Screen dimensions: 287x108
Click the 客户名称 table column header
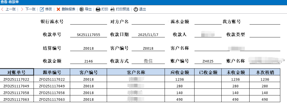click(136, 72)
